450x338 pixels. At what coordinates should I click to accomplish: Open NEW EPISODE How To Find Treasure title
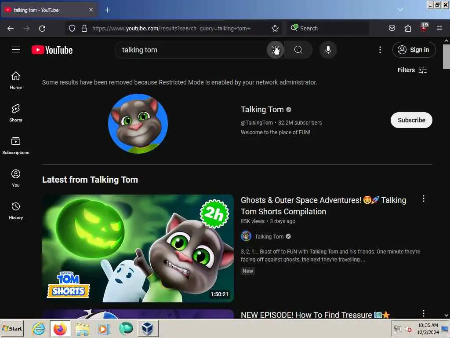315,315
